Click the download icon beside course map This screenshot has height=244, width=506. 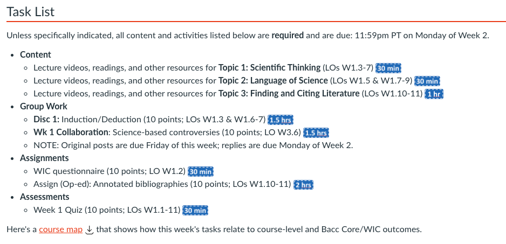pos(90,229)
